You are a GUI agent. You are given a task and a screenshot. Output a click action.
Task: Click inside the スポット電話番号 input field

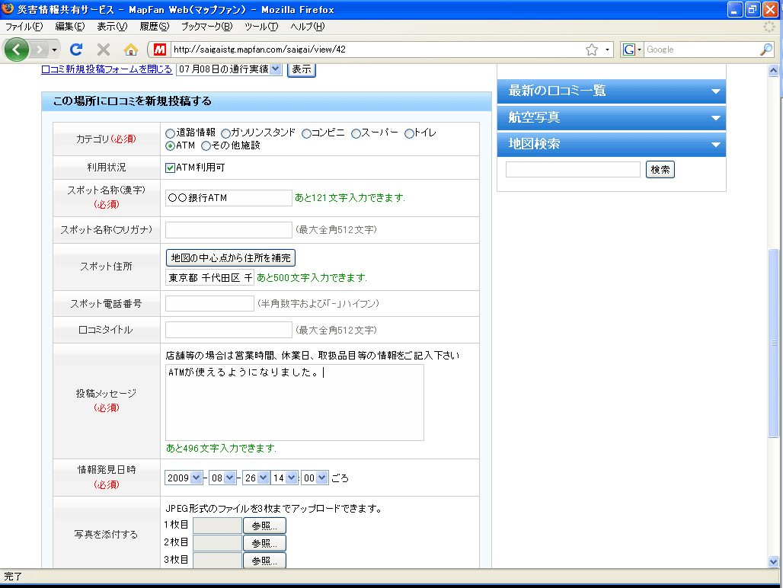pyautogui.click(x=209, y=302)
